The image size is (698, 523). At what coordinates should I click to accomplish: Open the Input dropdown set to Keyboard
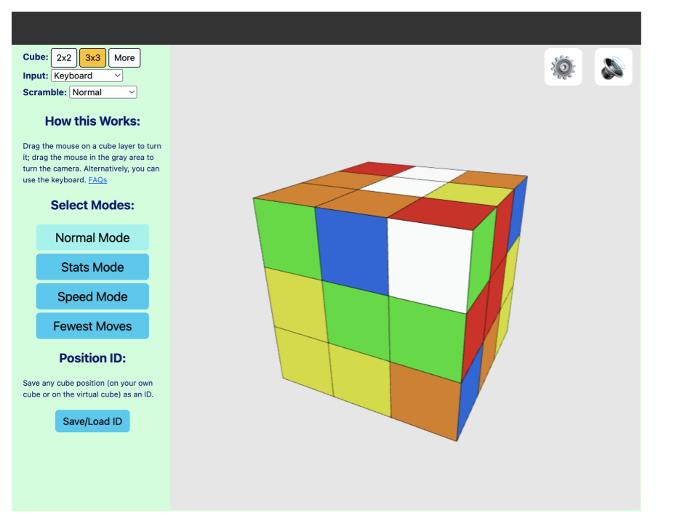click(87, 76)
